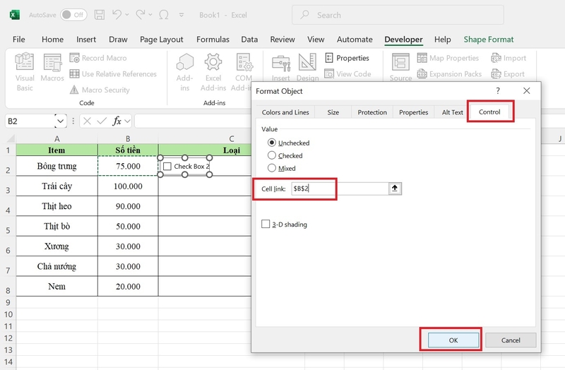The width and height of the screenshot is (565, 370).
Task: Click the Save icon in title bar
Action: pos(100,15)
